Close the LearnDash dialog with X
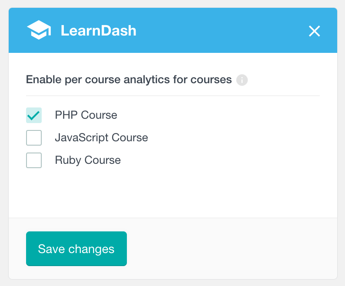Image resolution: width=345 pixels, height=286 pixels. [x=314, y=31]
